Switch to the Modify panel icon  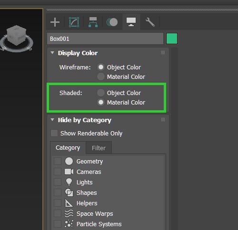(74, 22)
